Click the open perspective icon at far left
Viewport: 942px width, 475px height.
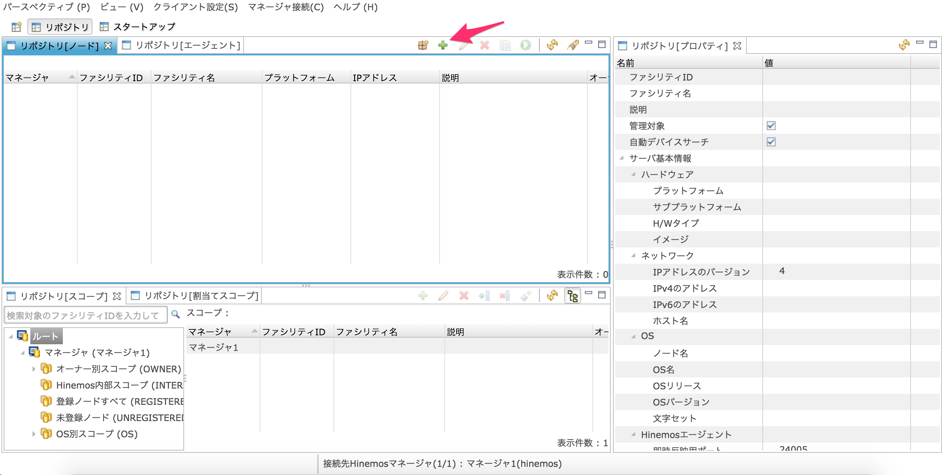[16, 27]
